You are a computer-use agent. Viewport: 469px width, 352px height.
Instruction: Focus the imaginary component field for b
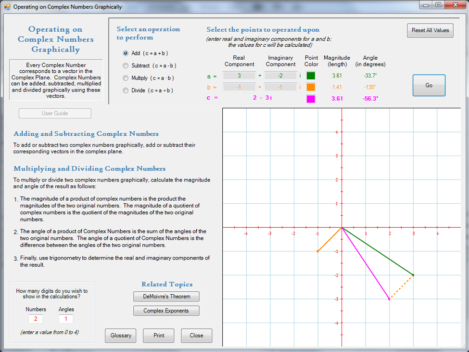pyautogui.click(x=280, y=87)
